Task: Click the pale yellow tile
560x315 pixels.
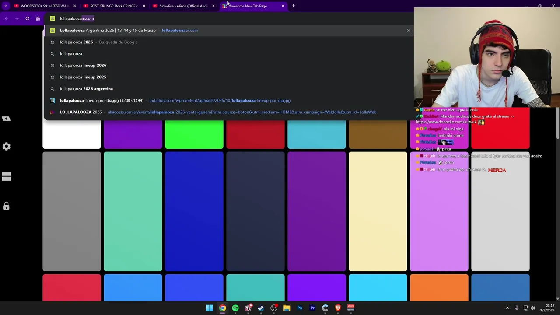Action: coord(378,211)
